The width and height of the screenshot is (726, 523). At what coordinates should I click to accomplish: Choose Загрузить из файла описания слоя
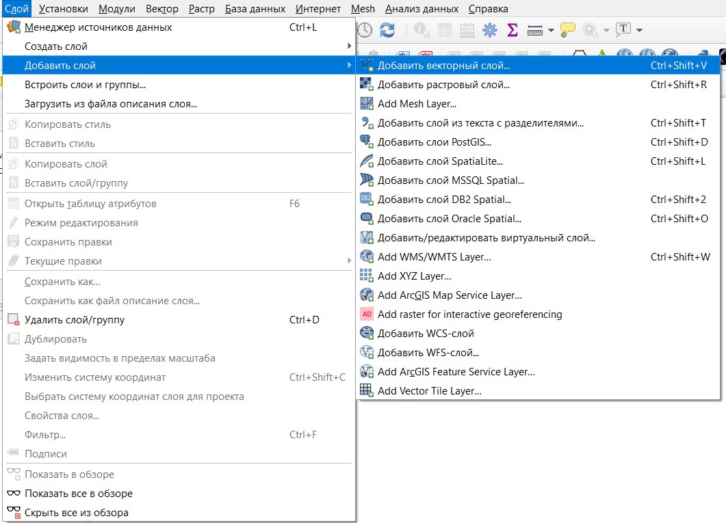tap(179, 104)
